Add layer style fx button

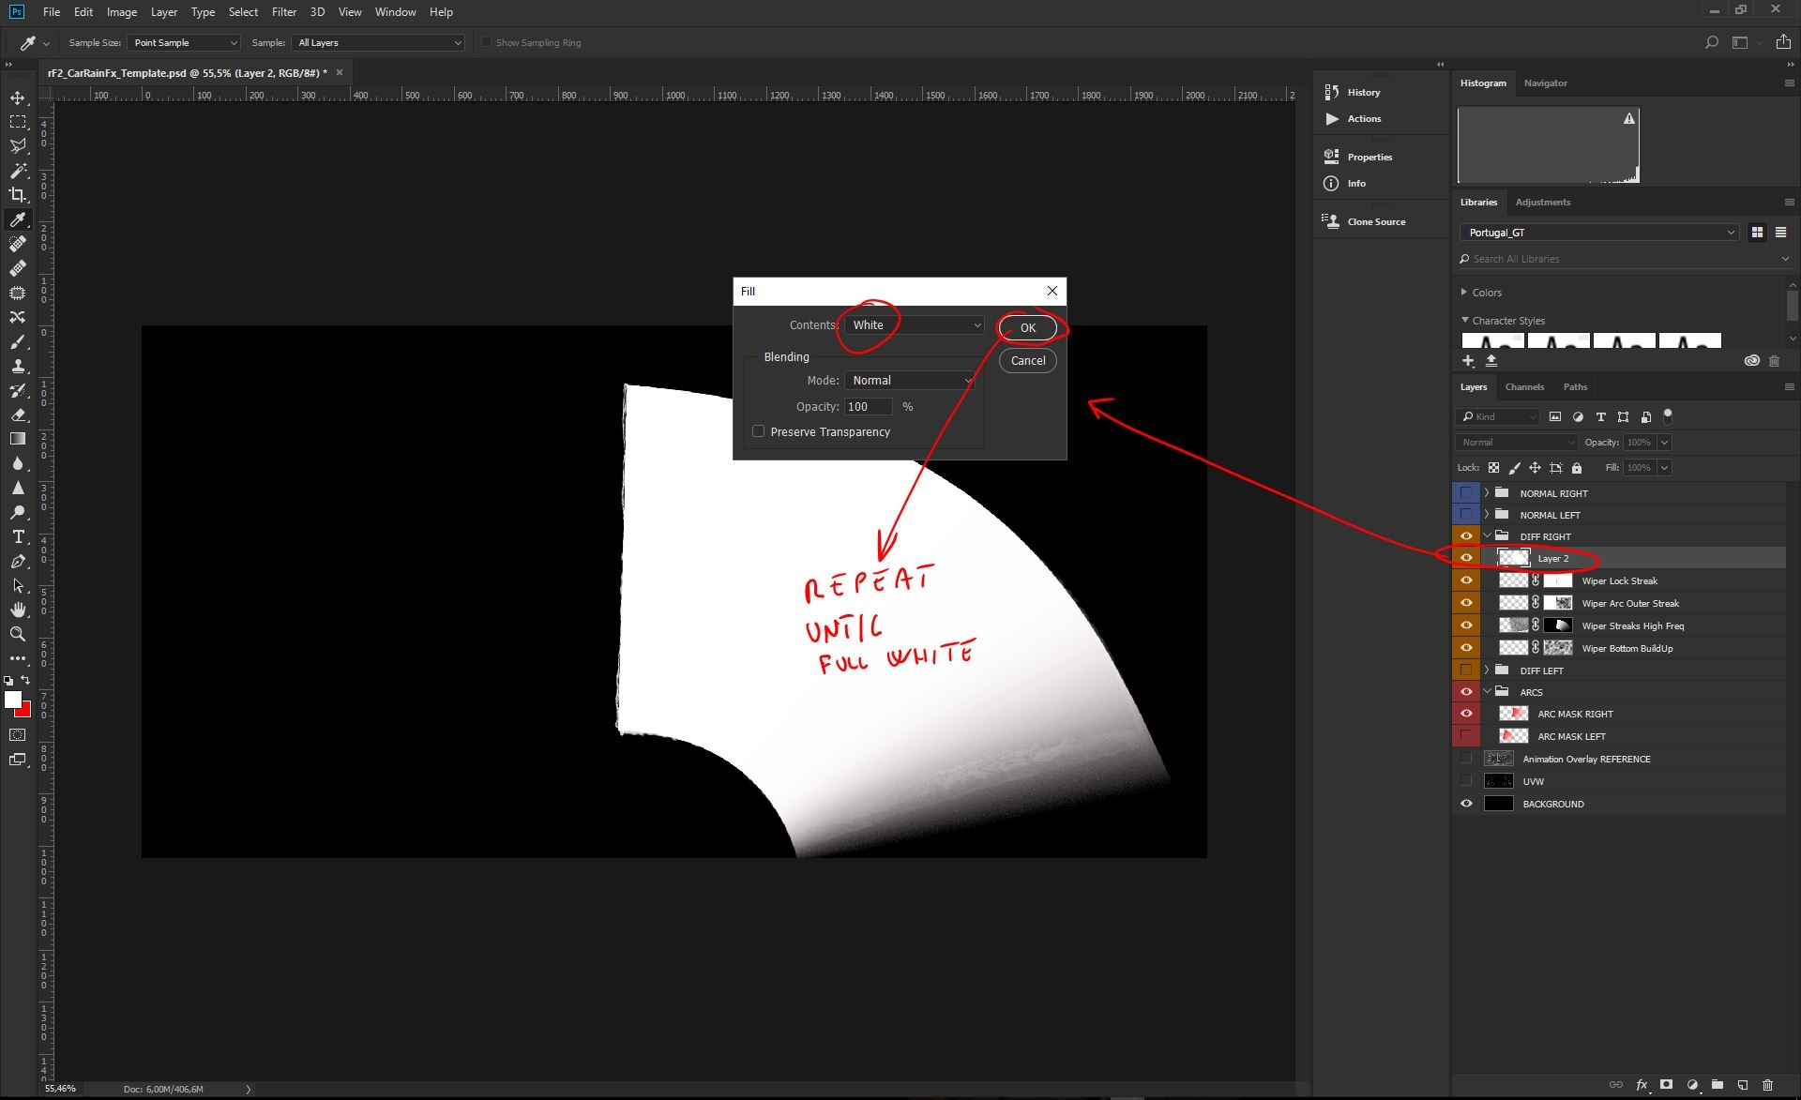pyautogui.click(x=1642, y=1084)
